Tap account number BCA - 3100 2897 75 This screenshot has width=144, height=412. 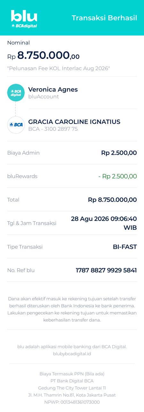tap(53, 129)
